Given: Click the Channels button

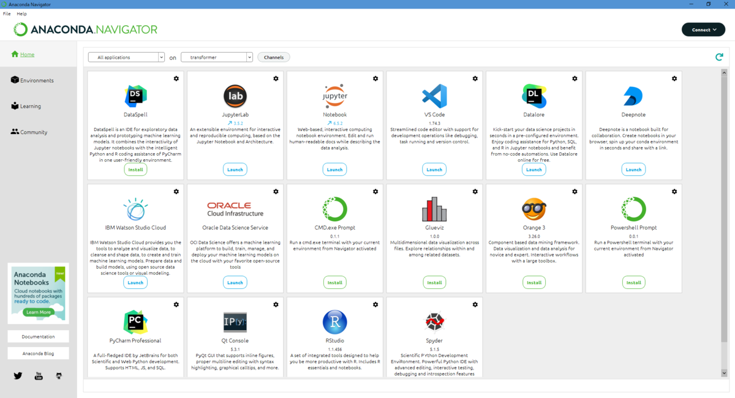Looking at the screenshot, I should [274, 57].
